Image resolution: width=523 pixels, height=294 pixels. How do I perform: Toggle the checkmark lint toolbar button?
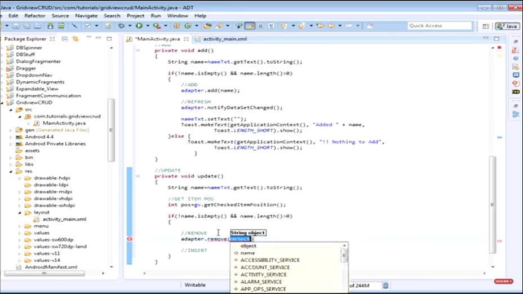tap(88, 26)
